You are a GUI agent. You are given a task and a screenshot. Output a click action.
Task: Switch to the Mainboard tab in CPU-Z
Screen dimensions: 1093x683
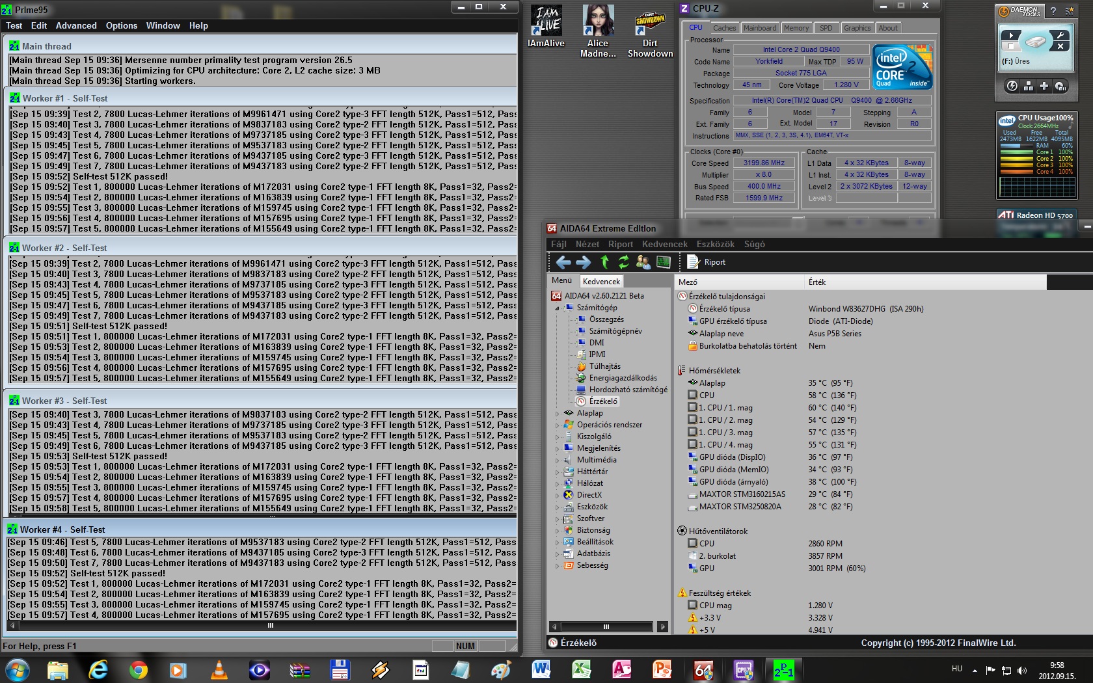tap(760, 28)
